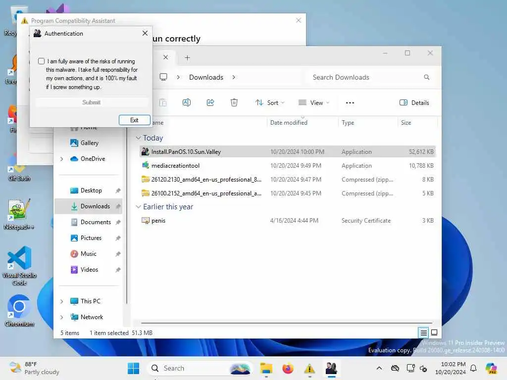
Task: Add a new File Explorer tab
Action: (x=187, y=58)
